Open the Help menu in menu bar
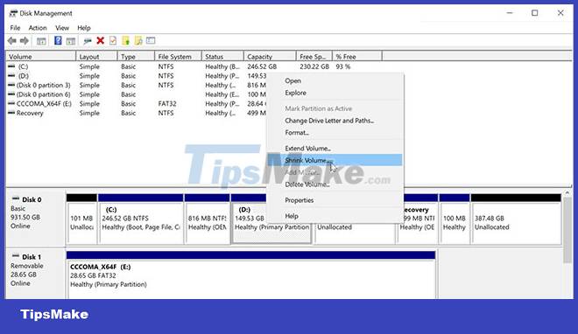 (x=84, y=28)
